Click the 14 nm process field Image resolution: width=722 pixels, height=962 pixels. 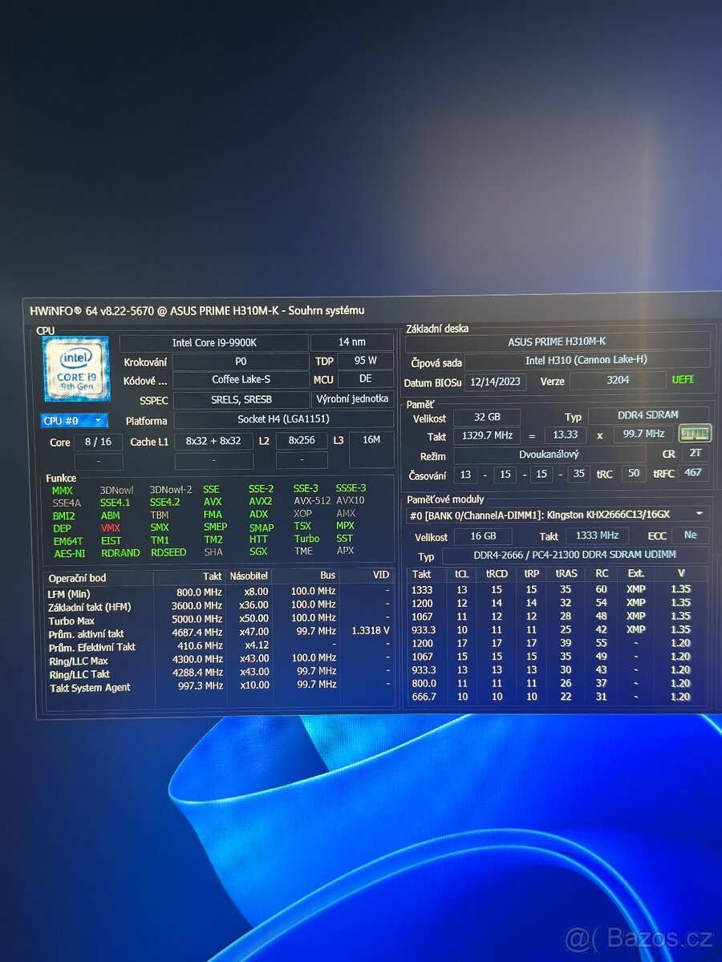(x=353, y=343)
